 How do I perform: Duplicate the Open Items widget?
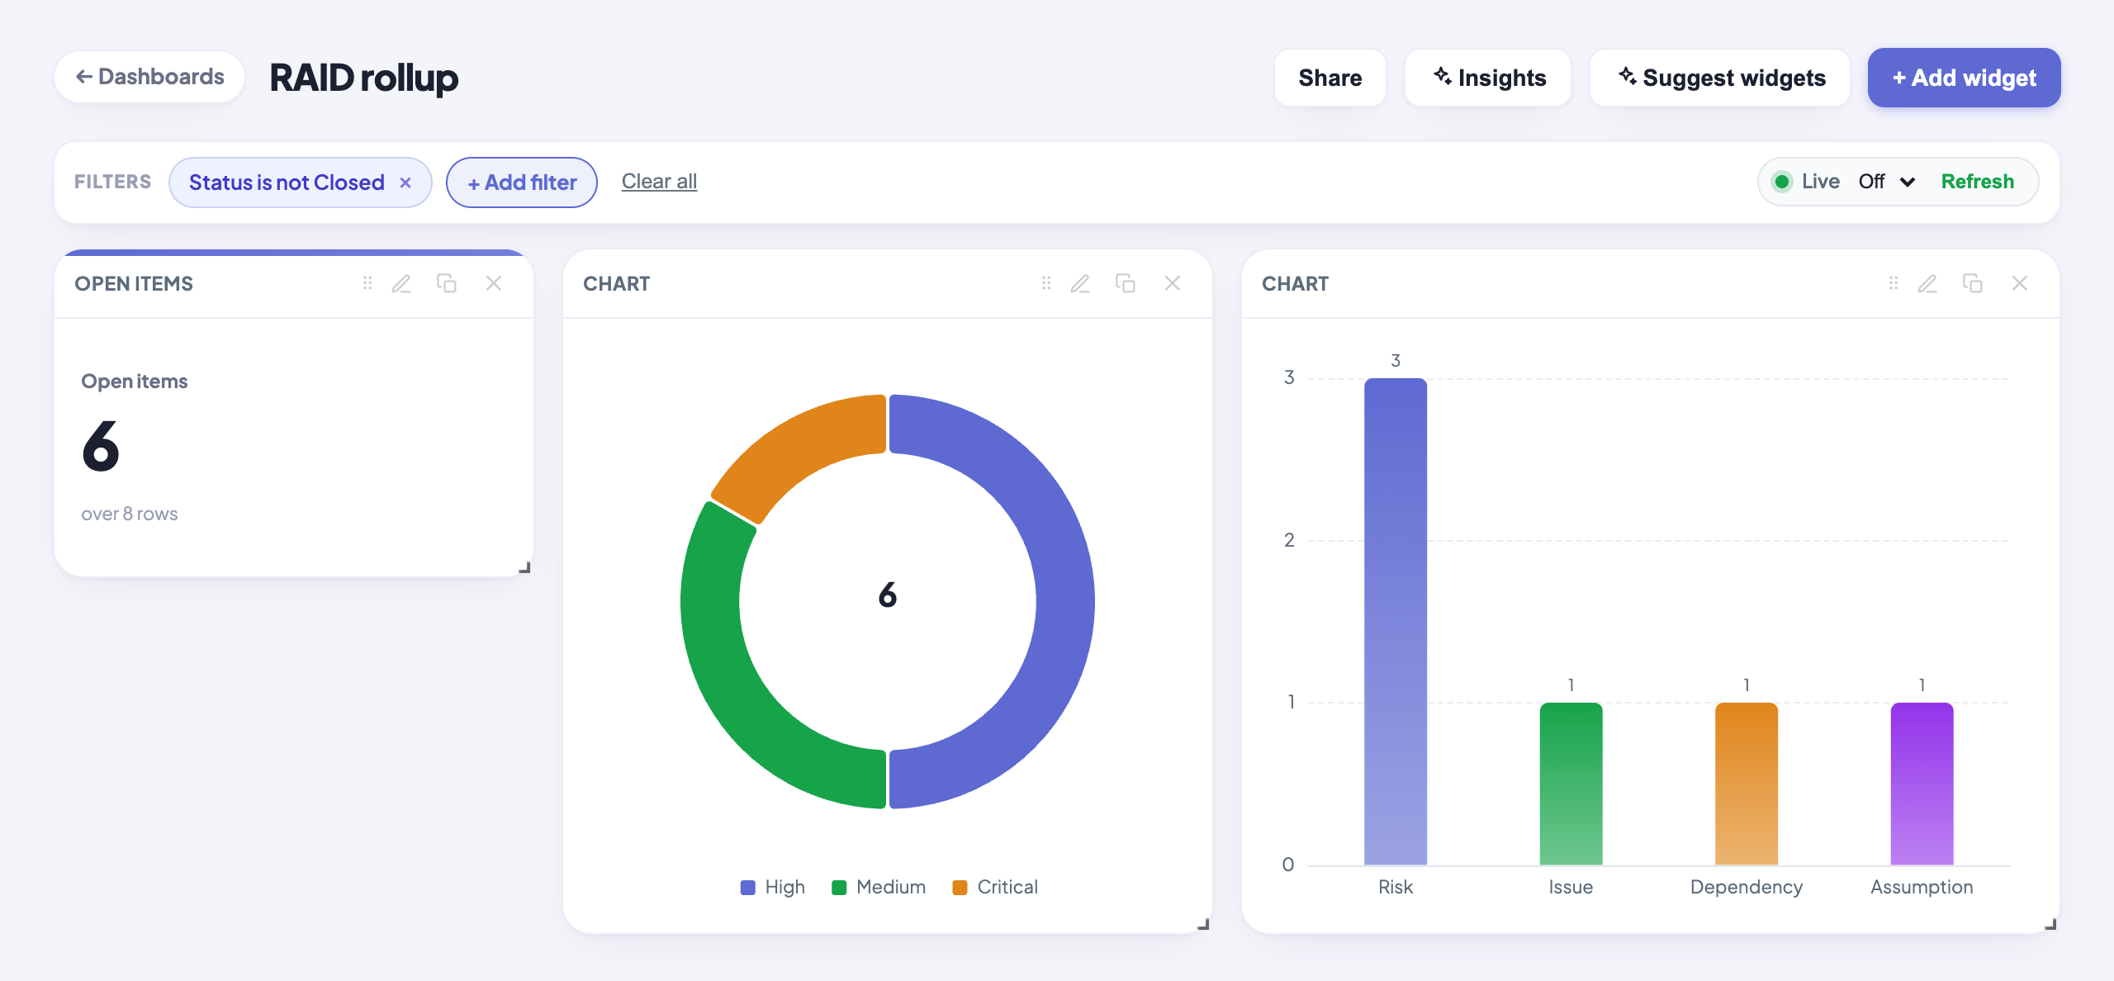coord(447,283)
